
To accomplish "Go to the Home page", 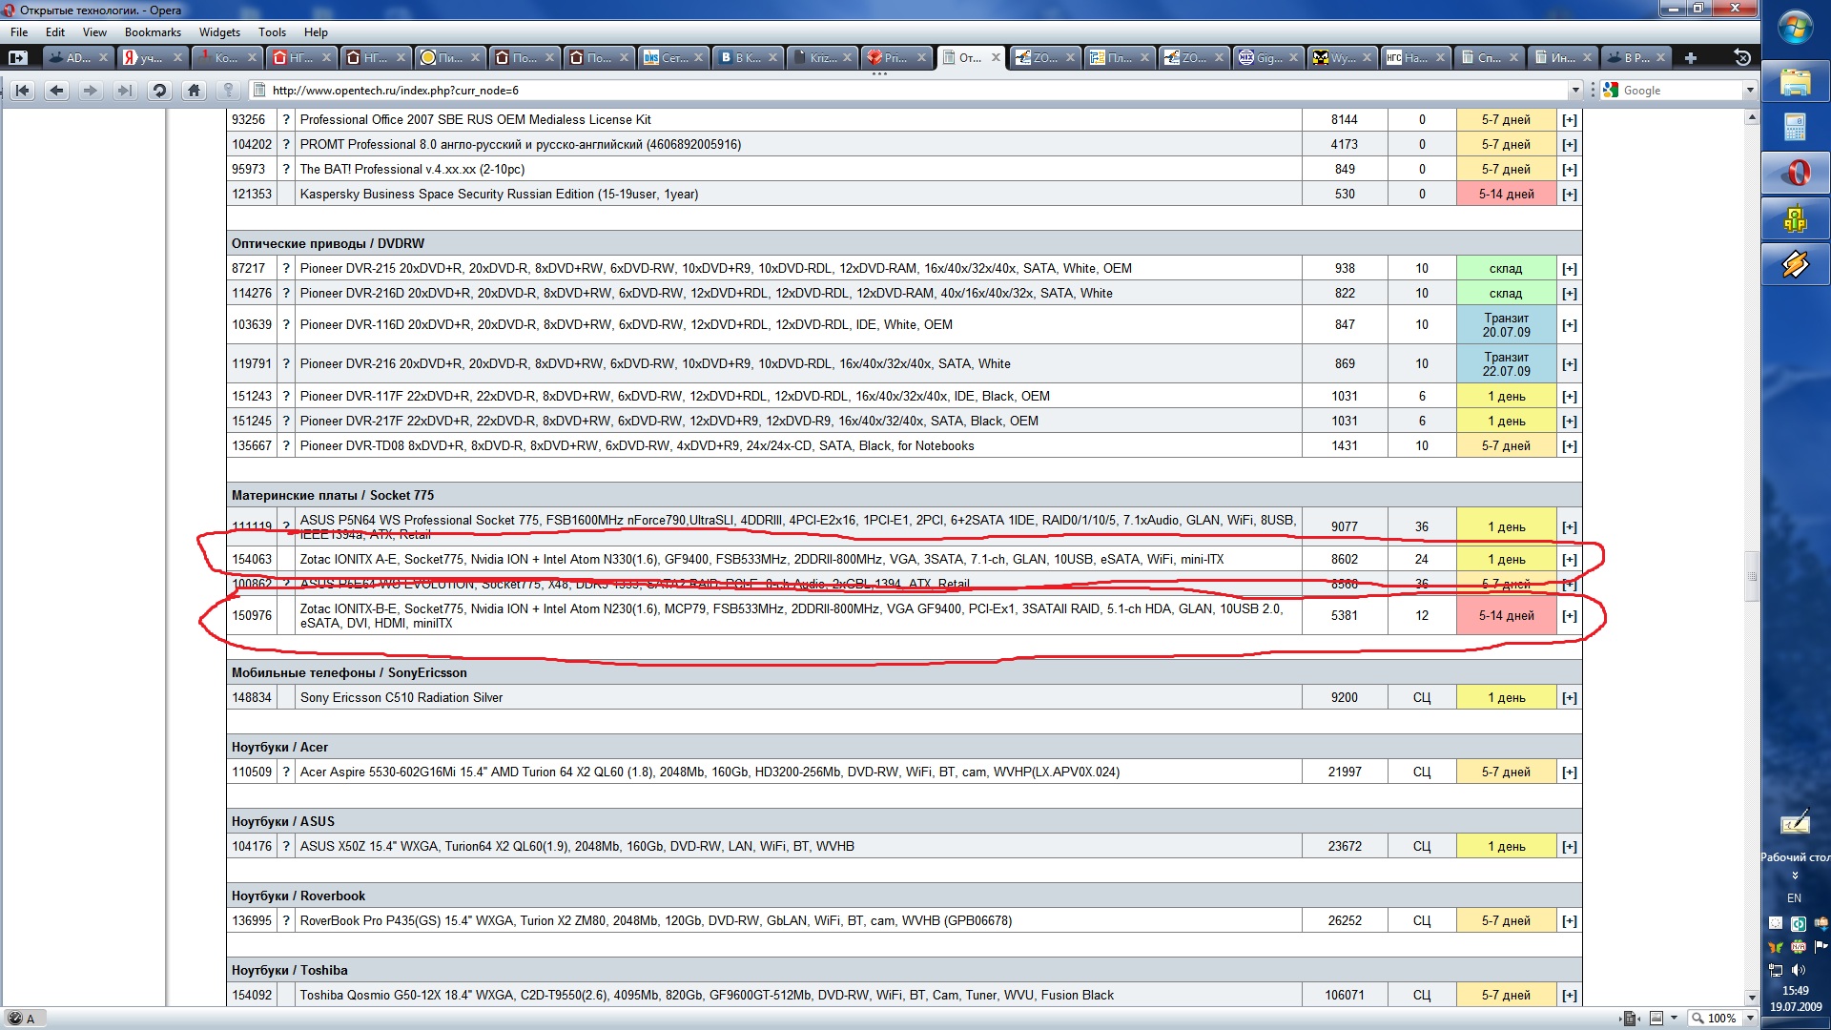I will [194, 91].
